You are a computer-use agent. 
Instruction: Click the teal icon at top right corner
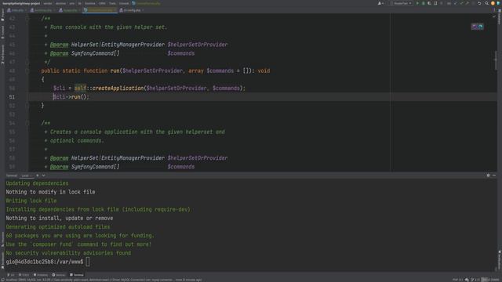point(498,3)
